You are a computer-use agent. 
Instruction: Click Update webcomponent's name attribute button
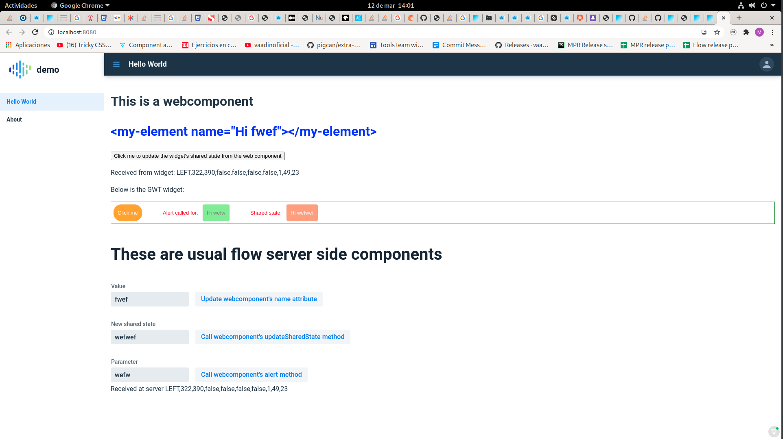259,299
